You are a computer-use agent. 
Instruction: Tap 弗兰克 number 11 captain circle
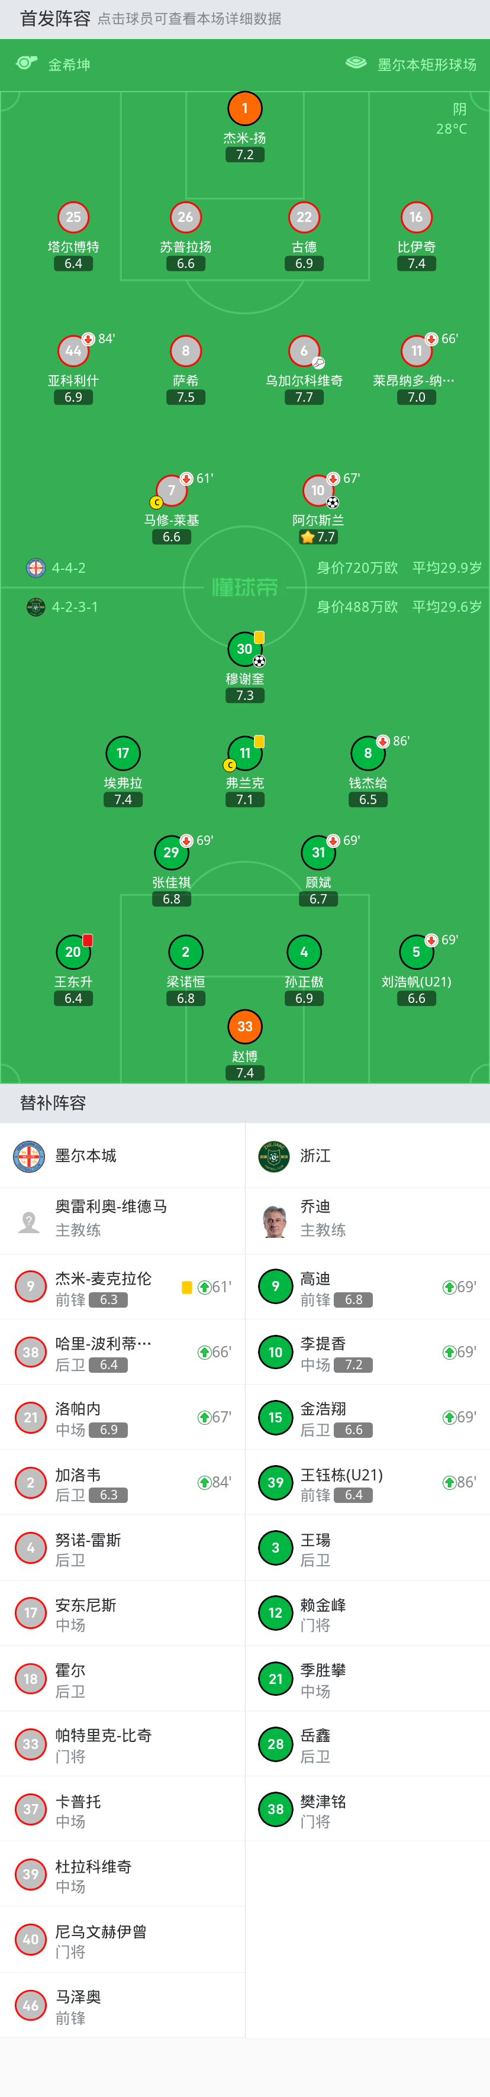(x=245, y=753)
